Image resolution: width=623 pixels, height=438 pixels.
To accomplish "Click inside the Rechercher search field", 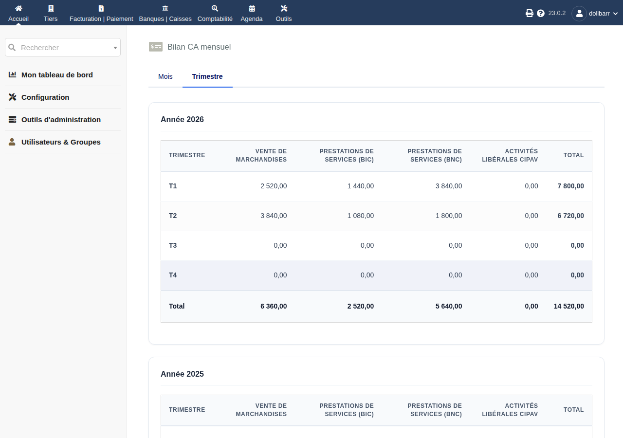I will coord(63,47).
